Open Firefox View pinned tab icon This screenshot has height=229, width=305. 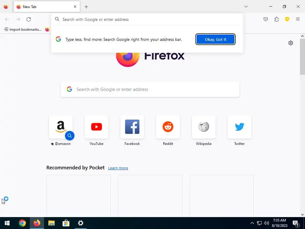(6, 7)
